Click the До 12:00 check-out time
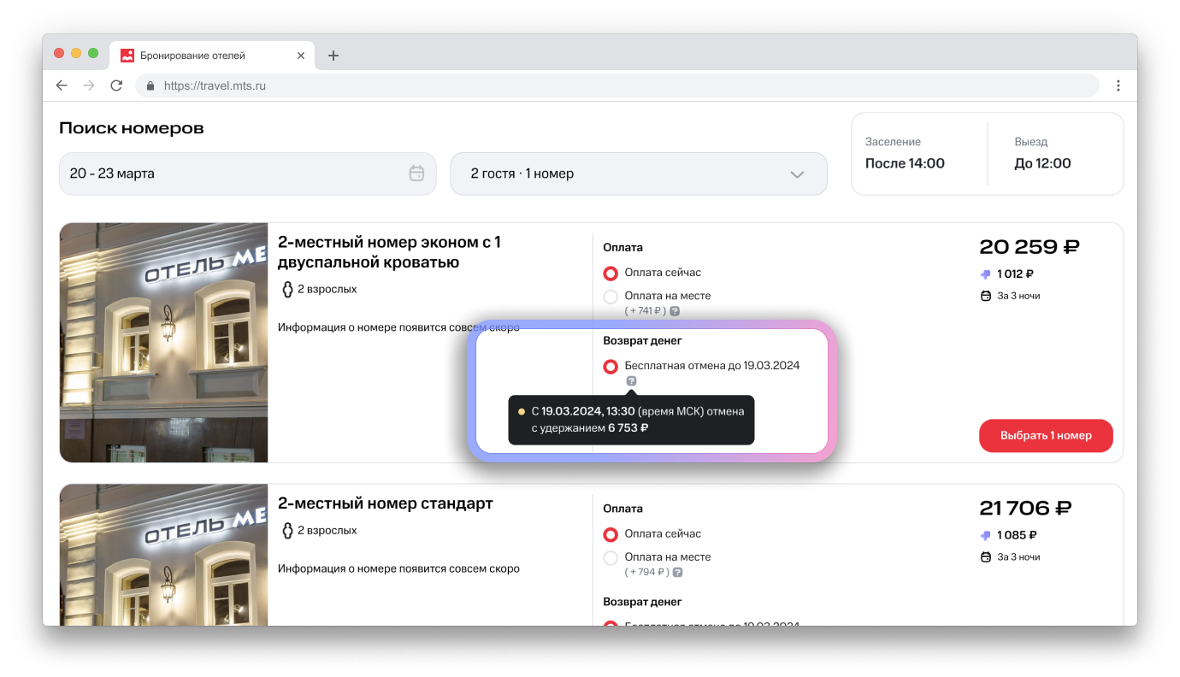 (x=1042, y=163)
